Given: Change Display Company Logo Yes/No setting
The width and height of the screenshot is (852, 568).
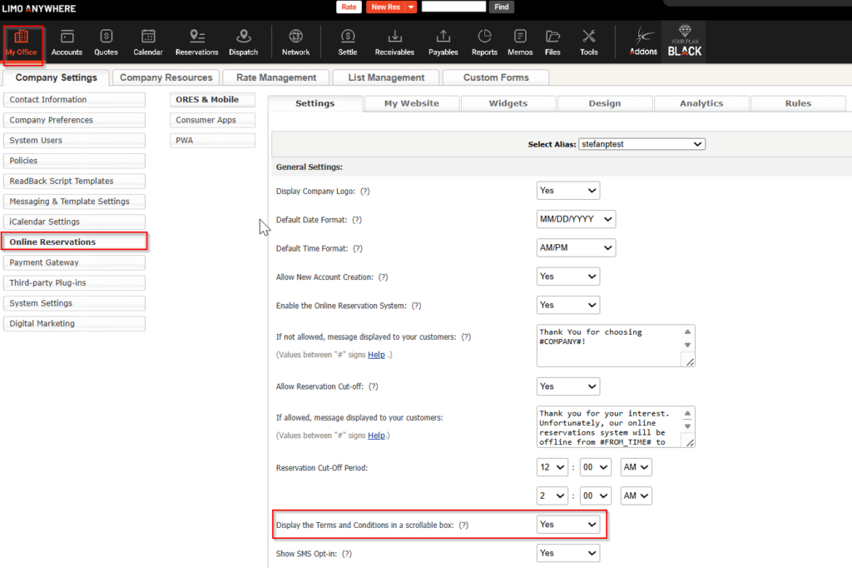Looking at the screenshot, I should pos(567,191).
